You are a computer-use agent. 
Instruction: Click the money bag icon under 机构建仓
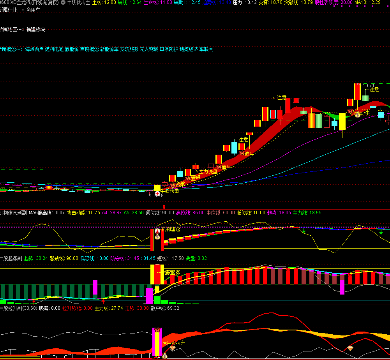click(157, 237)
